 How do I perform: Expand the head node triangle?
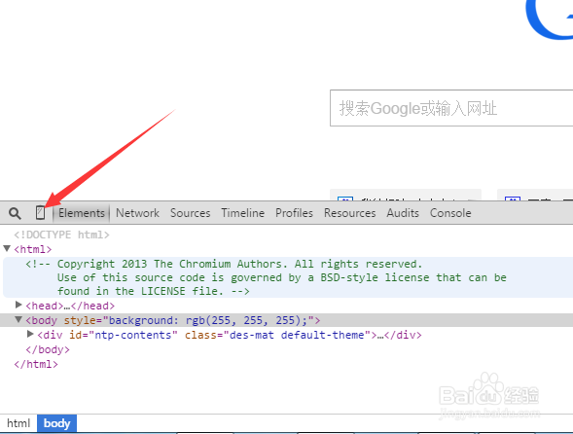tap(18, 305)
